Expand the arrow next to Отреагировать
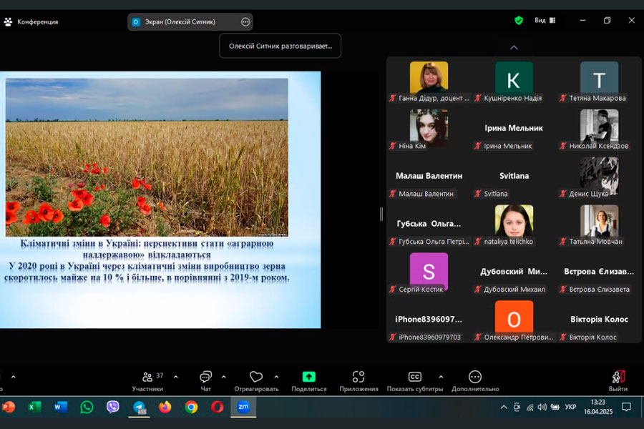 [276, 377]
